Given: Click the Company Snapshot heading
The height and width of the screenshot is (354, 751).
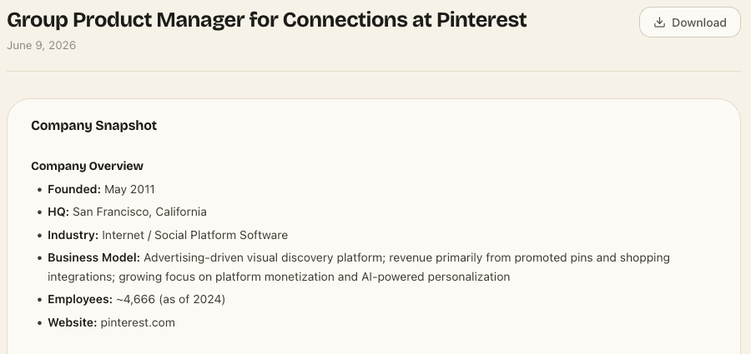Looking at the screenshot, I should 93,125.
